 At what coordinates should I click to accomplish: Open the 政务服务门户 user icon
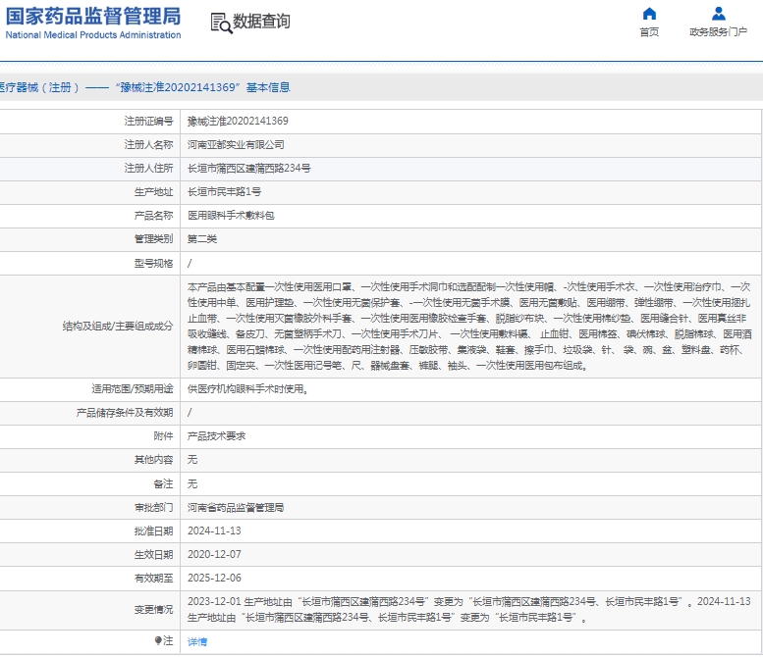(718, 14)
